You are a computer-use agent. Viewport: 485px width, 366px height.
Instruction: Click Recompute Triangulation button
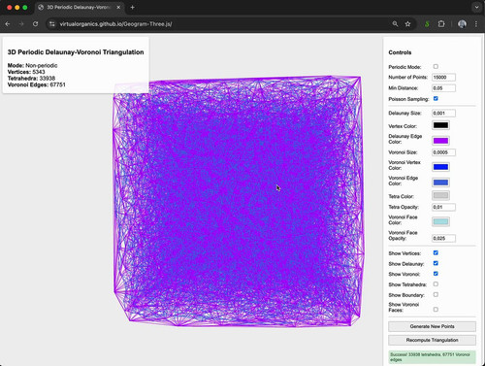pyautogui.click(x=432, y=340)
